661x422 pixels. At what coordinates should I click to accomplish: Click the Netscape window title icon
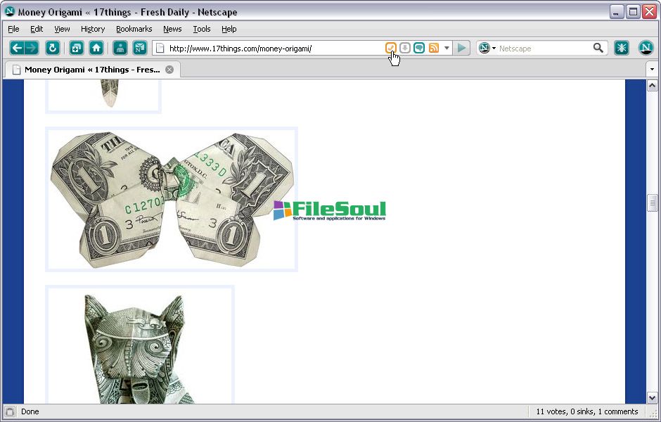click(9, 11)
